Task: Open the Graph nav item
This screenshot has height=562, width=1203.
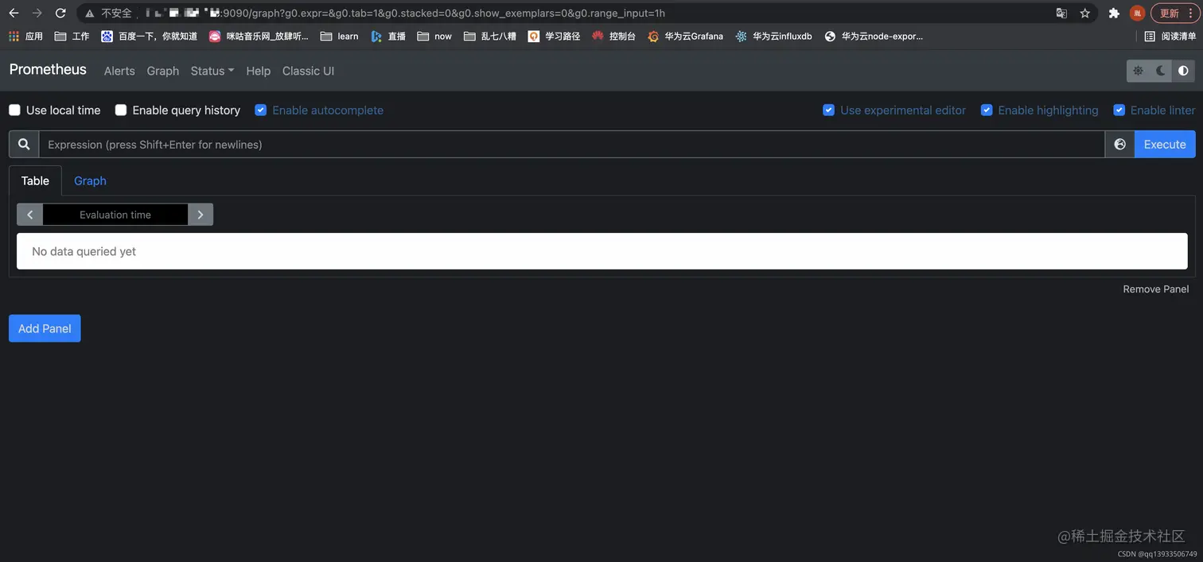Action: point(162,71)
